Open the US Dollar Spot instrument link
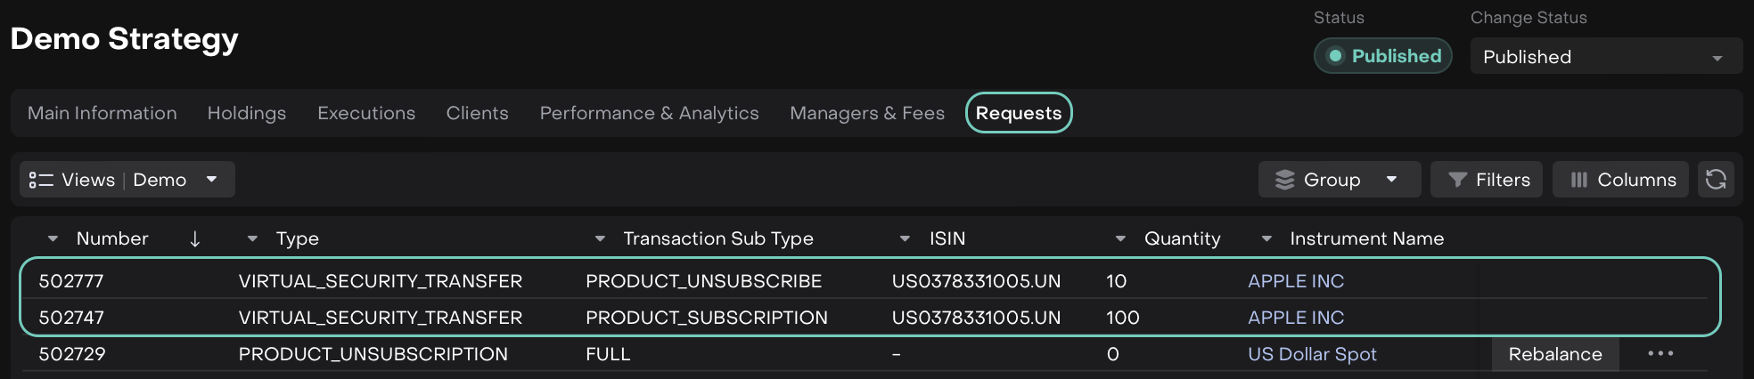 coord(1312,354)
